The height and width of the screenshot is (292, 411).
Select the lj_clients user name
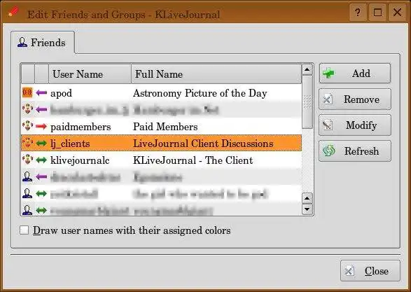tap(70, 144)
